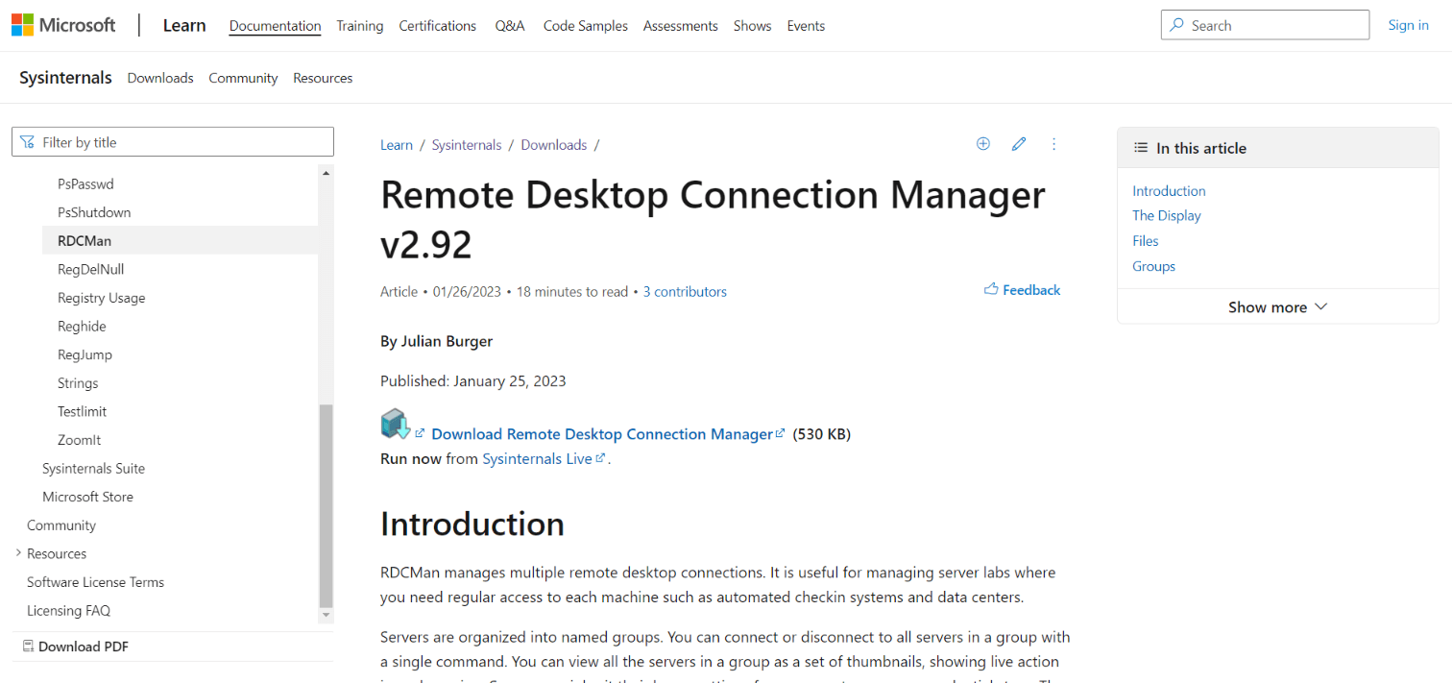Click the In this article list icon
This screenshot has width=1452, height=683.
coord(1139,148)
